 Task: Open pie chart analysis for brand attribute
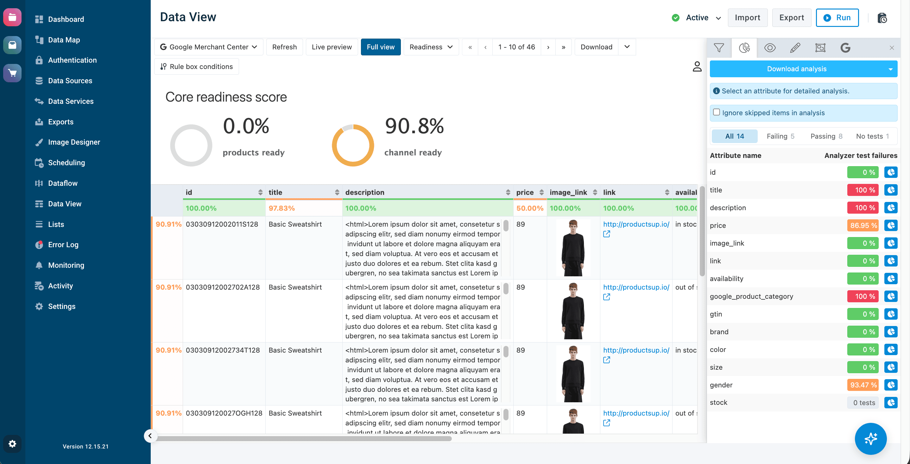[x=891, y=332]
